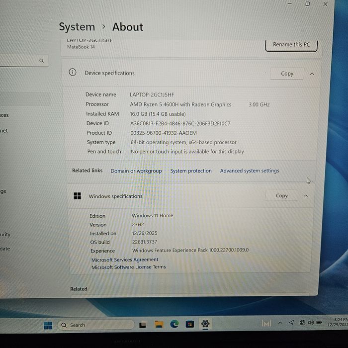Maximize the Settings window
This screenshot has width=348, height=348.
(308, 4)
